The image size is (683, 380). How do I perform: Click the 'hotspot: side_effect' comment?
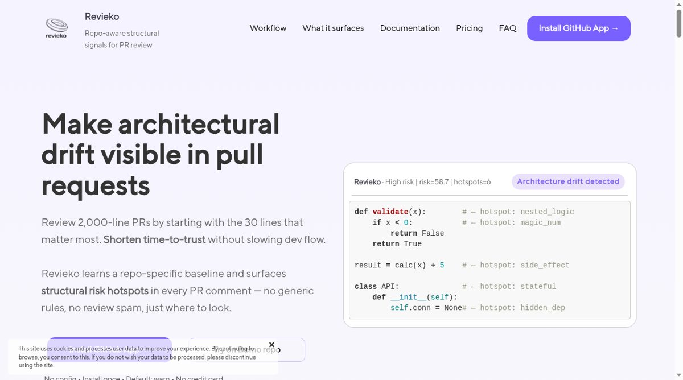[516, 265]
